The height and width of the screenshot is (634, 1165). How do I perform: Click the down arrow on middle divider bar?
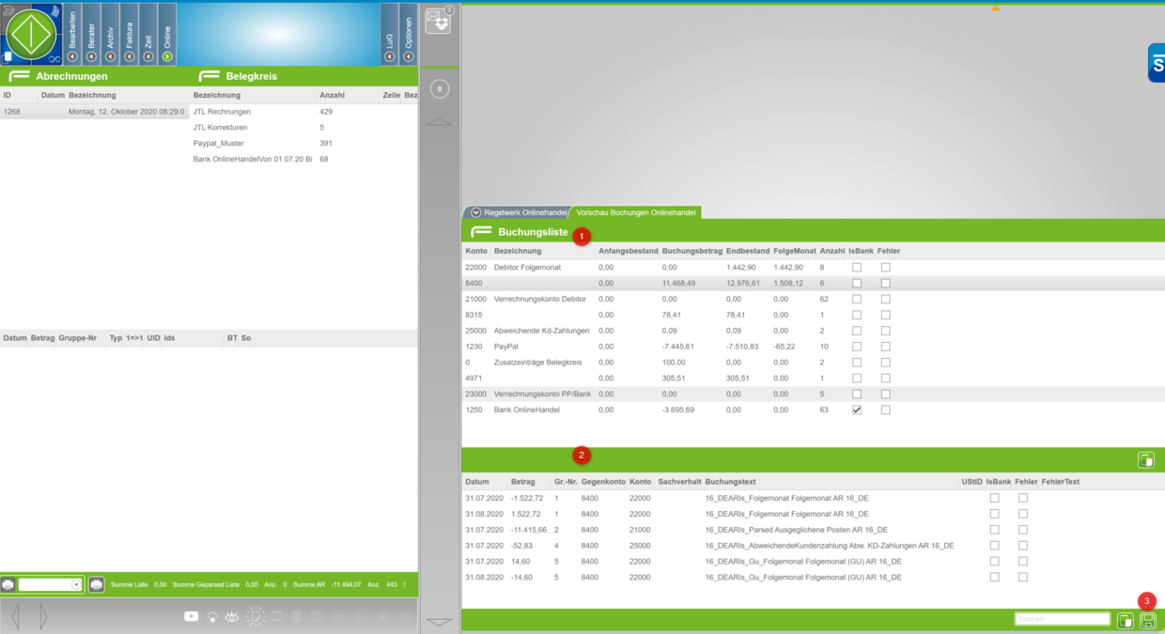tap(439, 621)
